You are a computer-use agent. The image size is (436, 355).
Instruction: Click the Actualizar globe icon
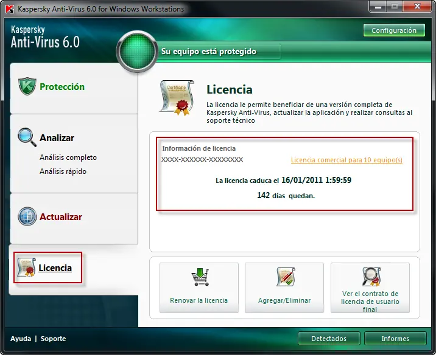(x=27, y=216)
